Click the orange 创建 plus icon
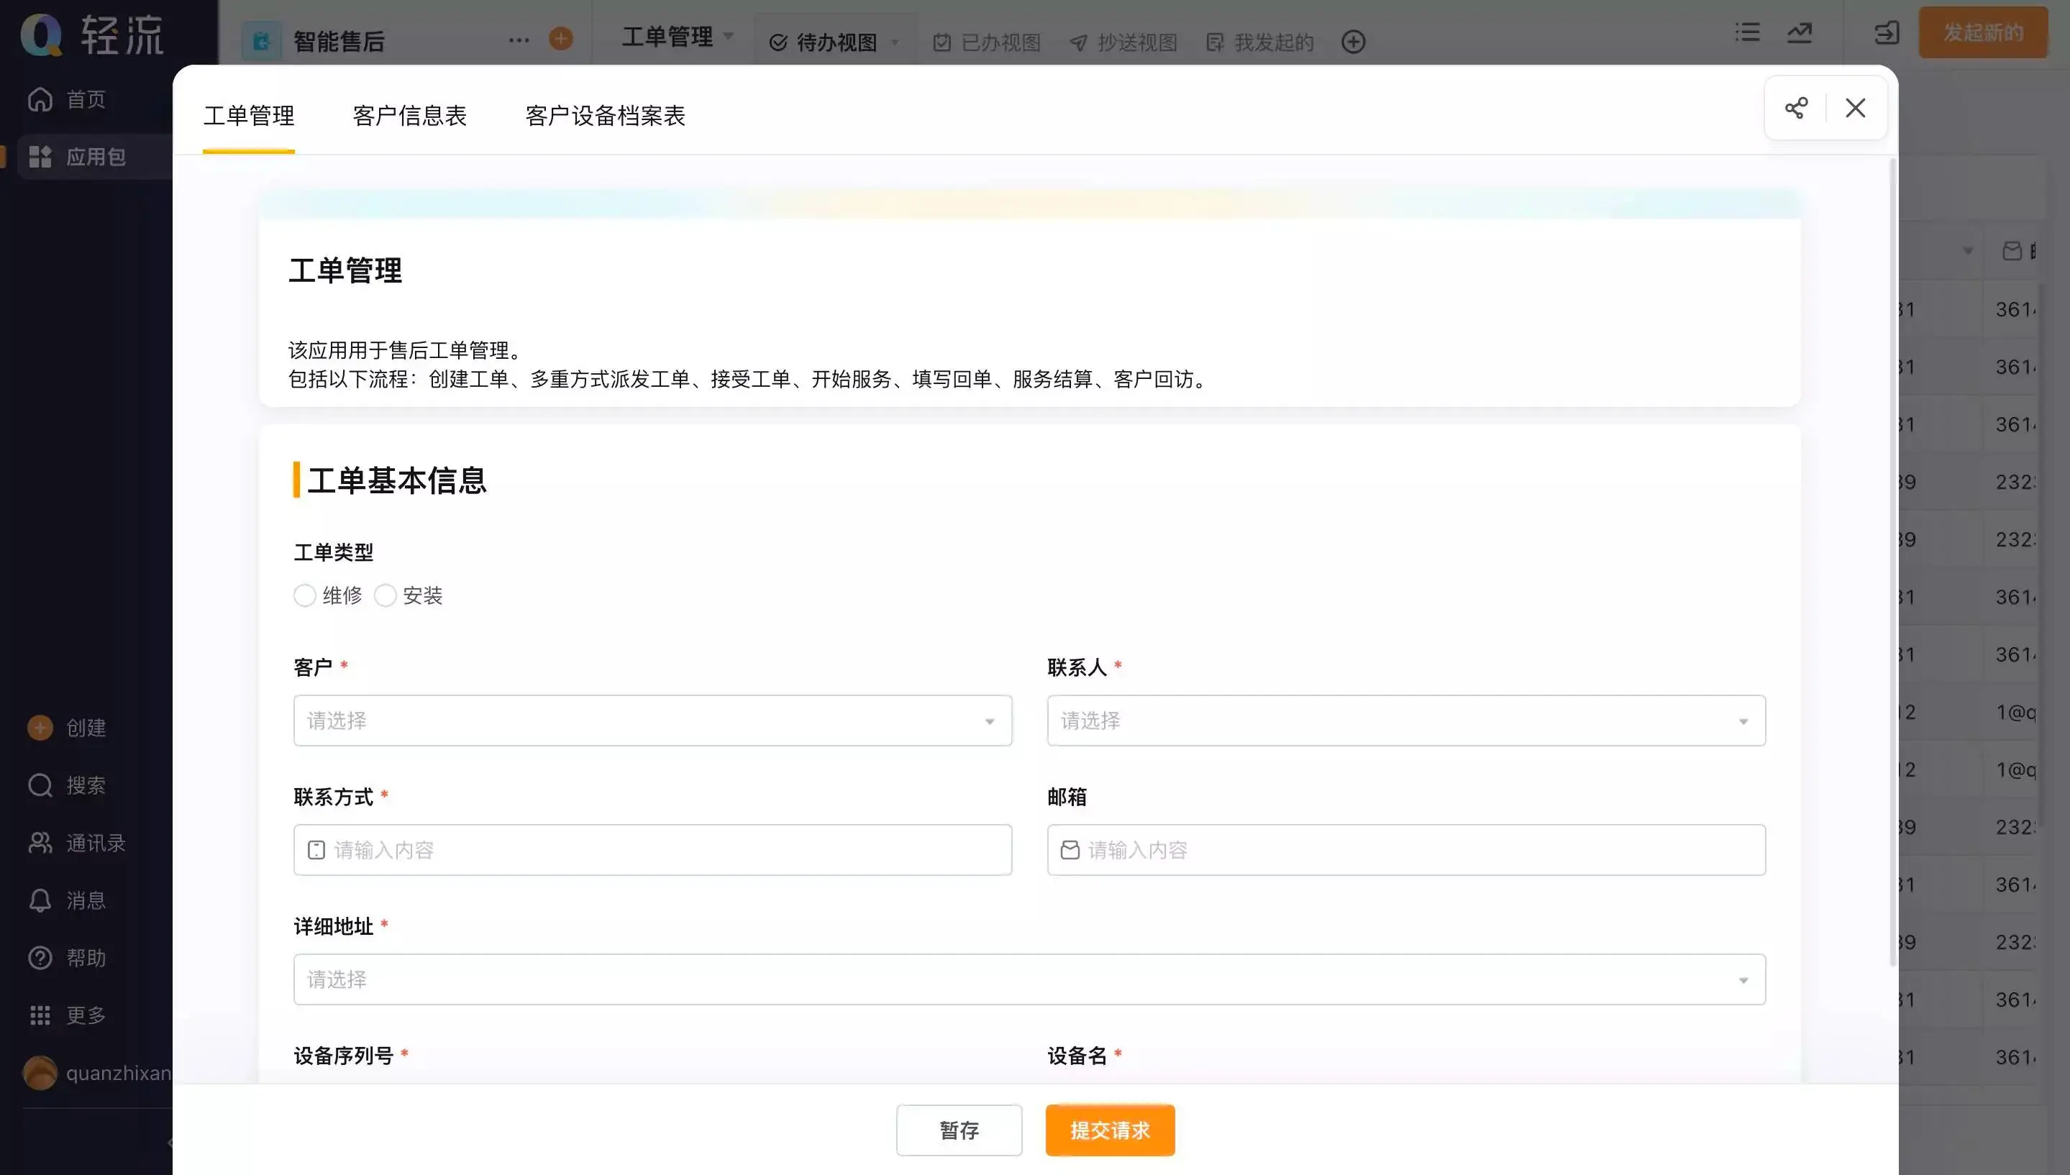Viewport: 2070px width, 1175px height. pos(40,728)
